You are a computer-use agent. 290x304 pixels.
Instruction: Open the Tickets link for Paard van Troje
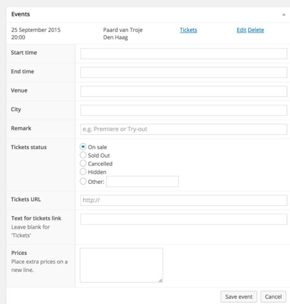[x=188, y=30]
